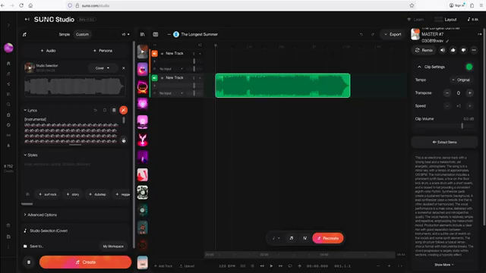Click Add Track at the bottom
This screenshot has height=273, width=486.
163,266
